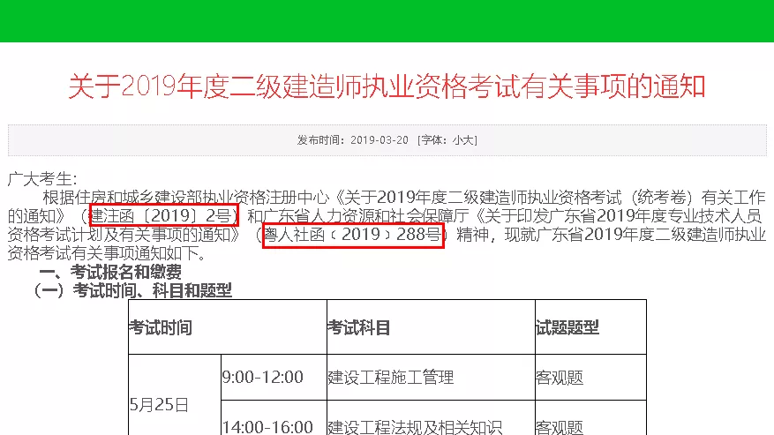The image size is (774, 435).
Task: Select the large font size option 大
Action: (470, 140)
